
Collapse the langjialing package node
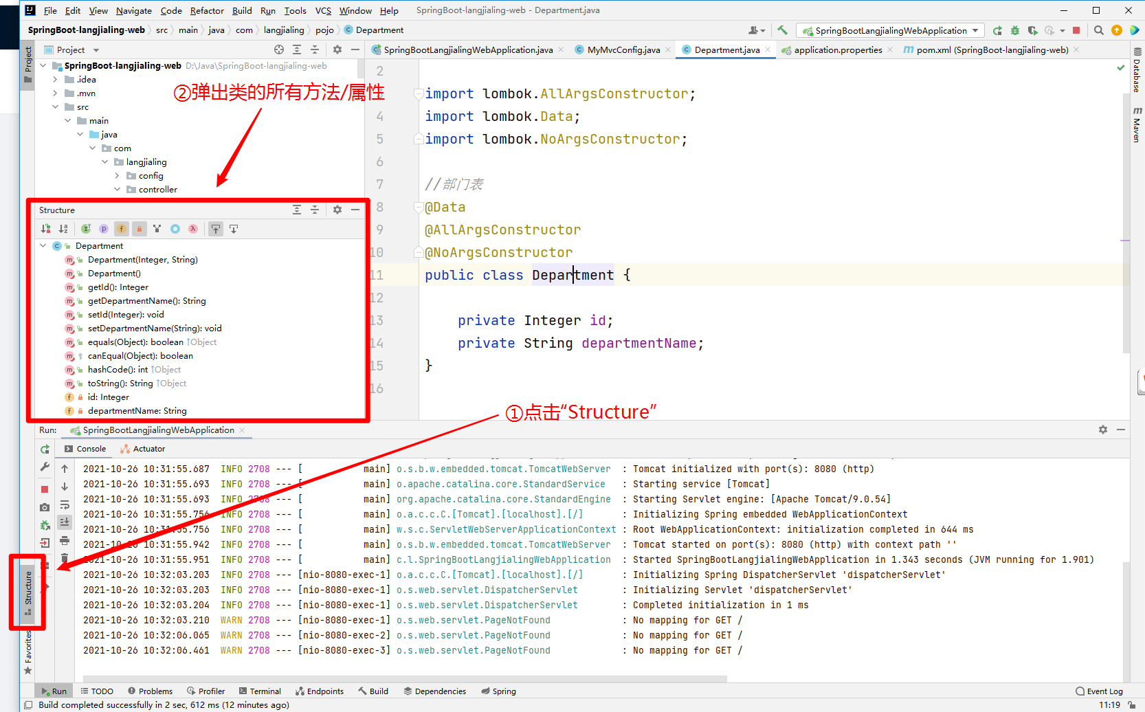click(x=105, y=162)
